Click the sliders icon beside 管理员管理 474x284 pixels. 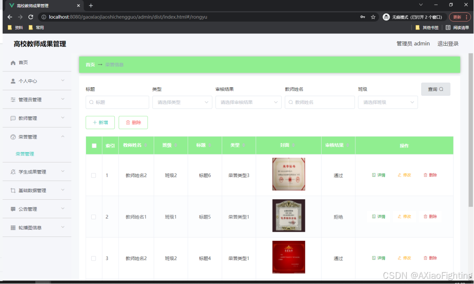pyautogui.click(x=13, y=100)
